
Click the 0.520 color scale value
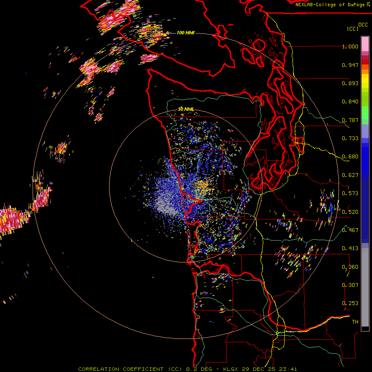[350, 212]
